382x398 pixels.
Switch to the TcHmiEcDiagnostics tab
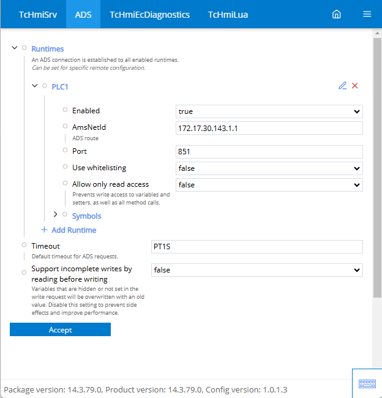coord(150,15)
